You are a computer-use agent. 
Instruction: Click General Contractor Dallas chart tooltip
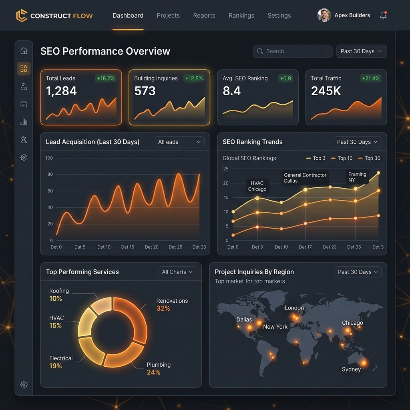(305, 178)
